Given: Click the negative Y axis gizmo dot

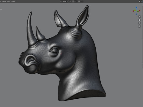Looking at the screenshot, I should [138, 11].
